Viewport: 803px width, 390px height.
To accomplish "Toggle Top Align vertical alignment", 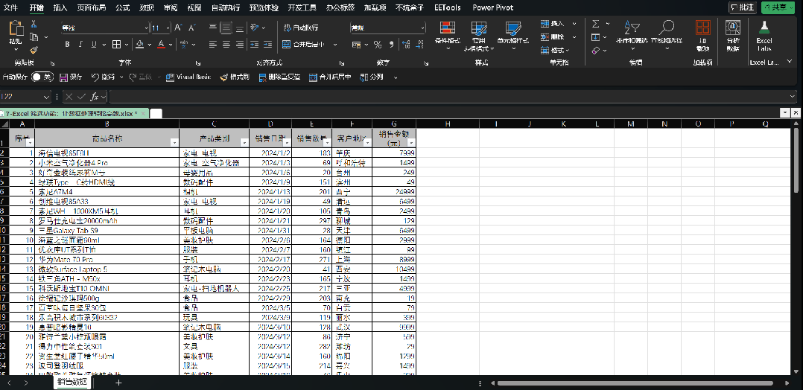I will 213,28.
